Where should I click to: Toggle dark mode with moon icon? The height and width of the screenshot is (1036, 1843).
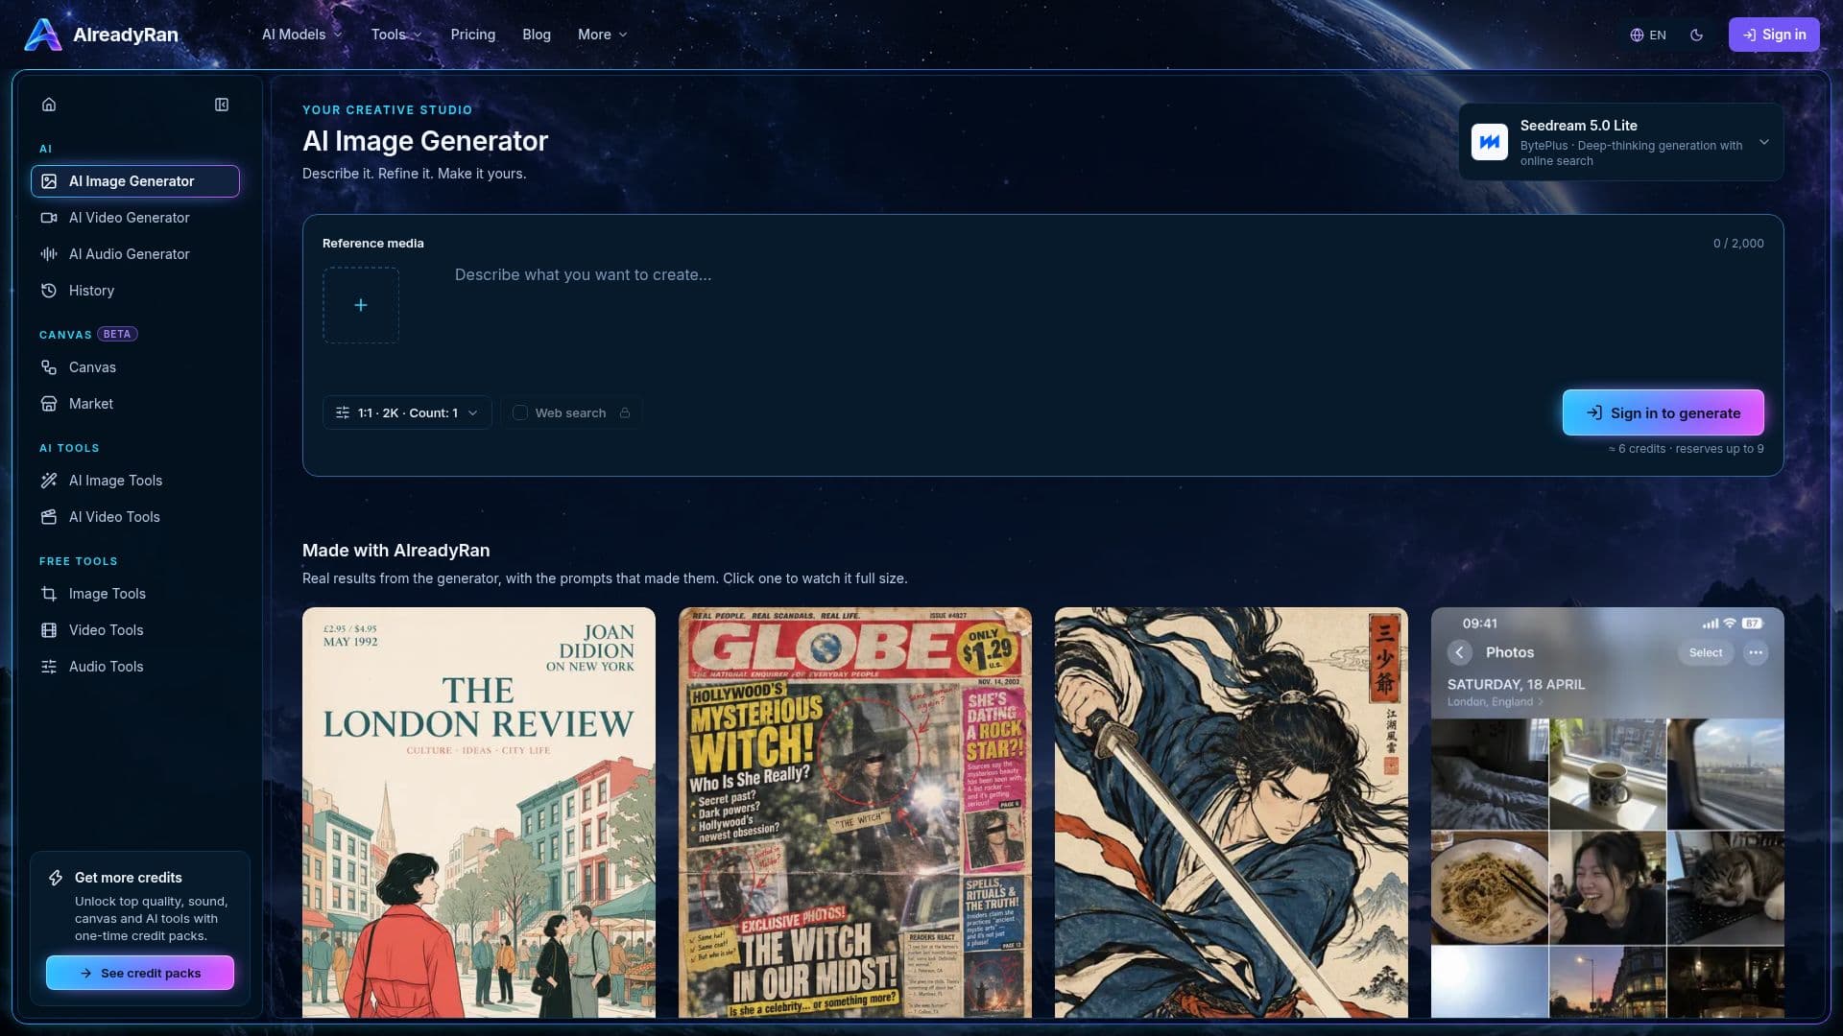point(1697,35)
